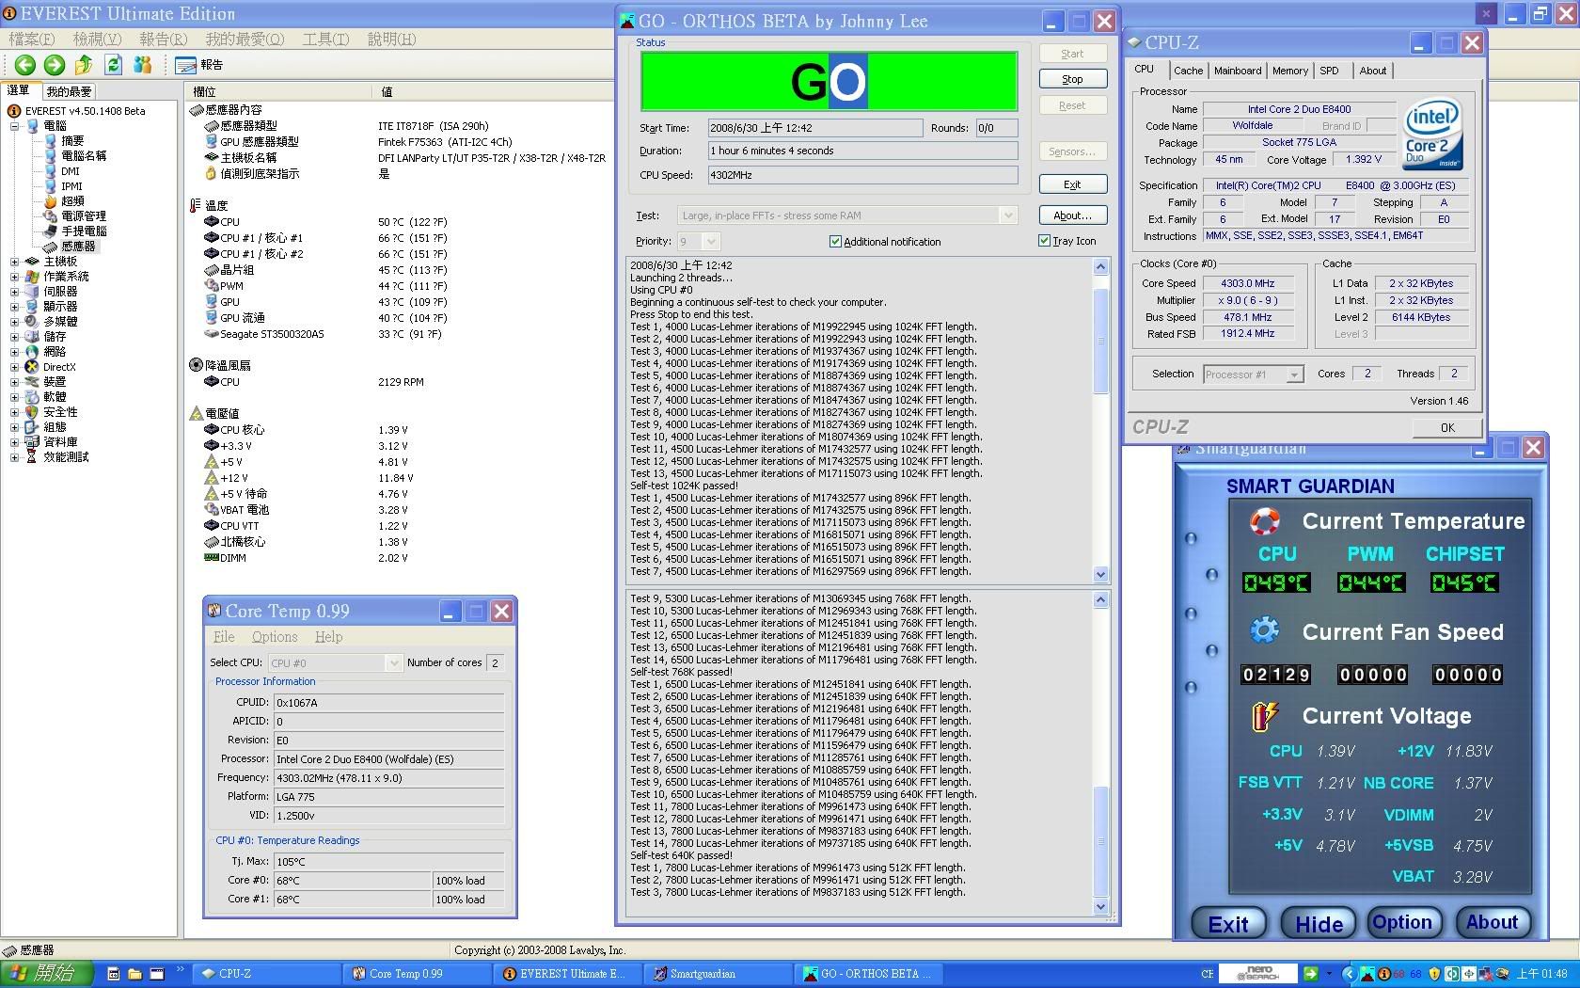
Task: Open the 我的最愛(O) menu in EVEREST
Action: pyautogui.click(x=245, y=39)
